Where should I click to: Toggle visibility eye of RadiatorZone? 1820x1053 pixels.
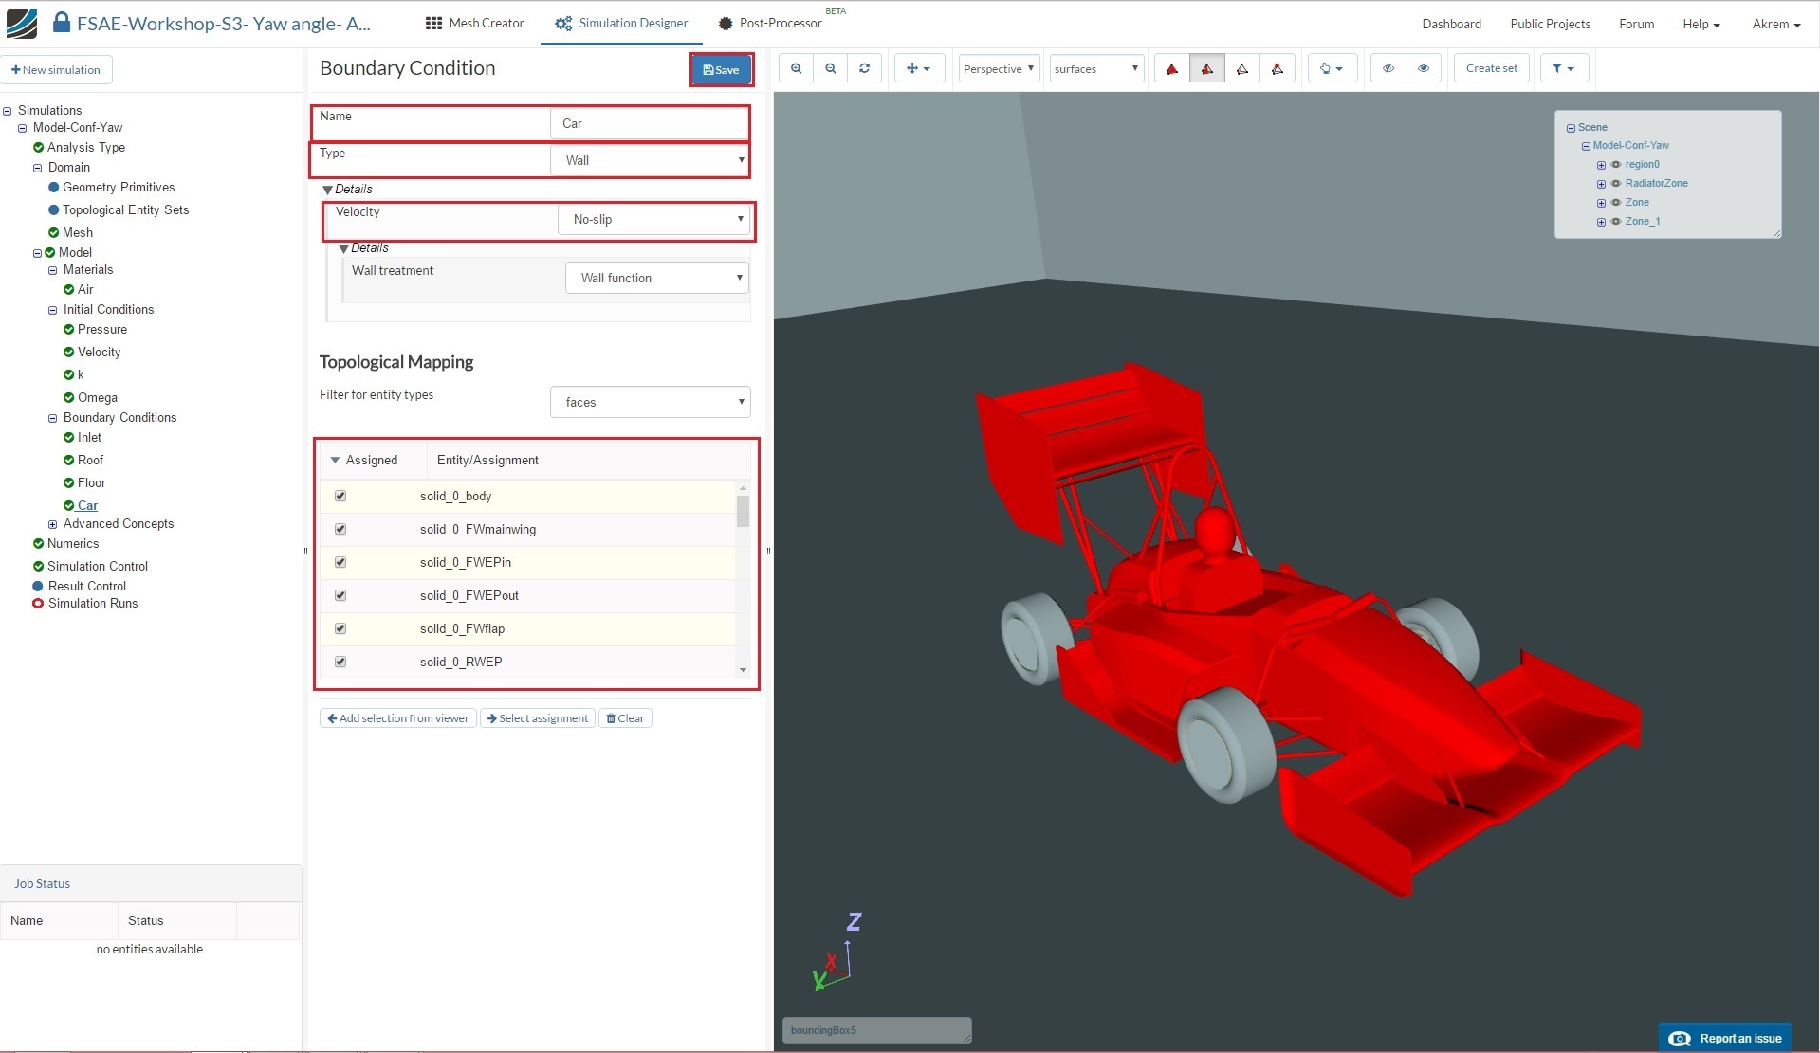tap(1616, 183)
